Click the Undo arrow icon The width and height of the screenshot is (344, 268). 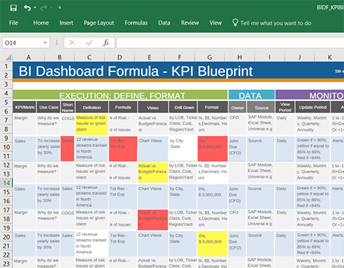point(28,8)
